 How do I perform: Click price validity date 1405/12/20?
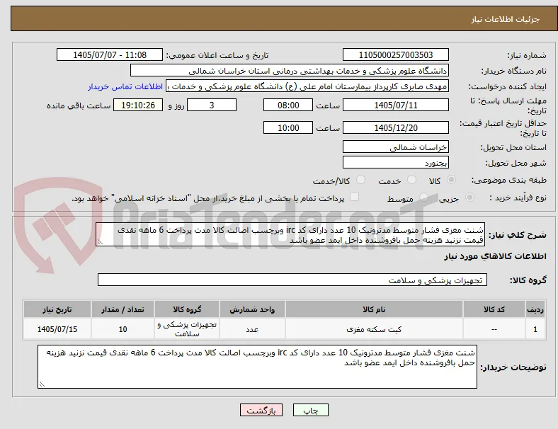pos(395,127)
